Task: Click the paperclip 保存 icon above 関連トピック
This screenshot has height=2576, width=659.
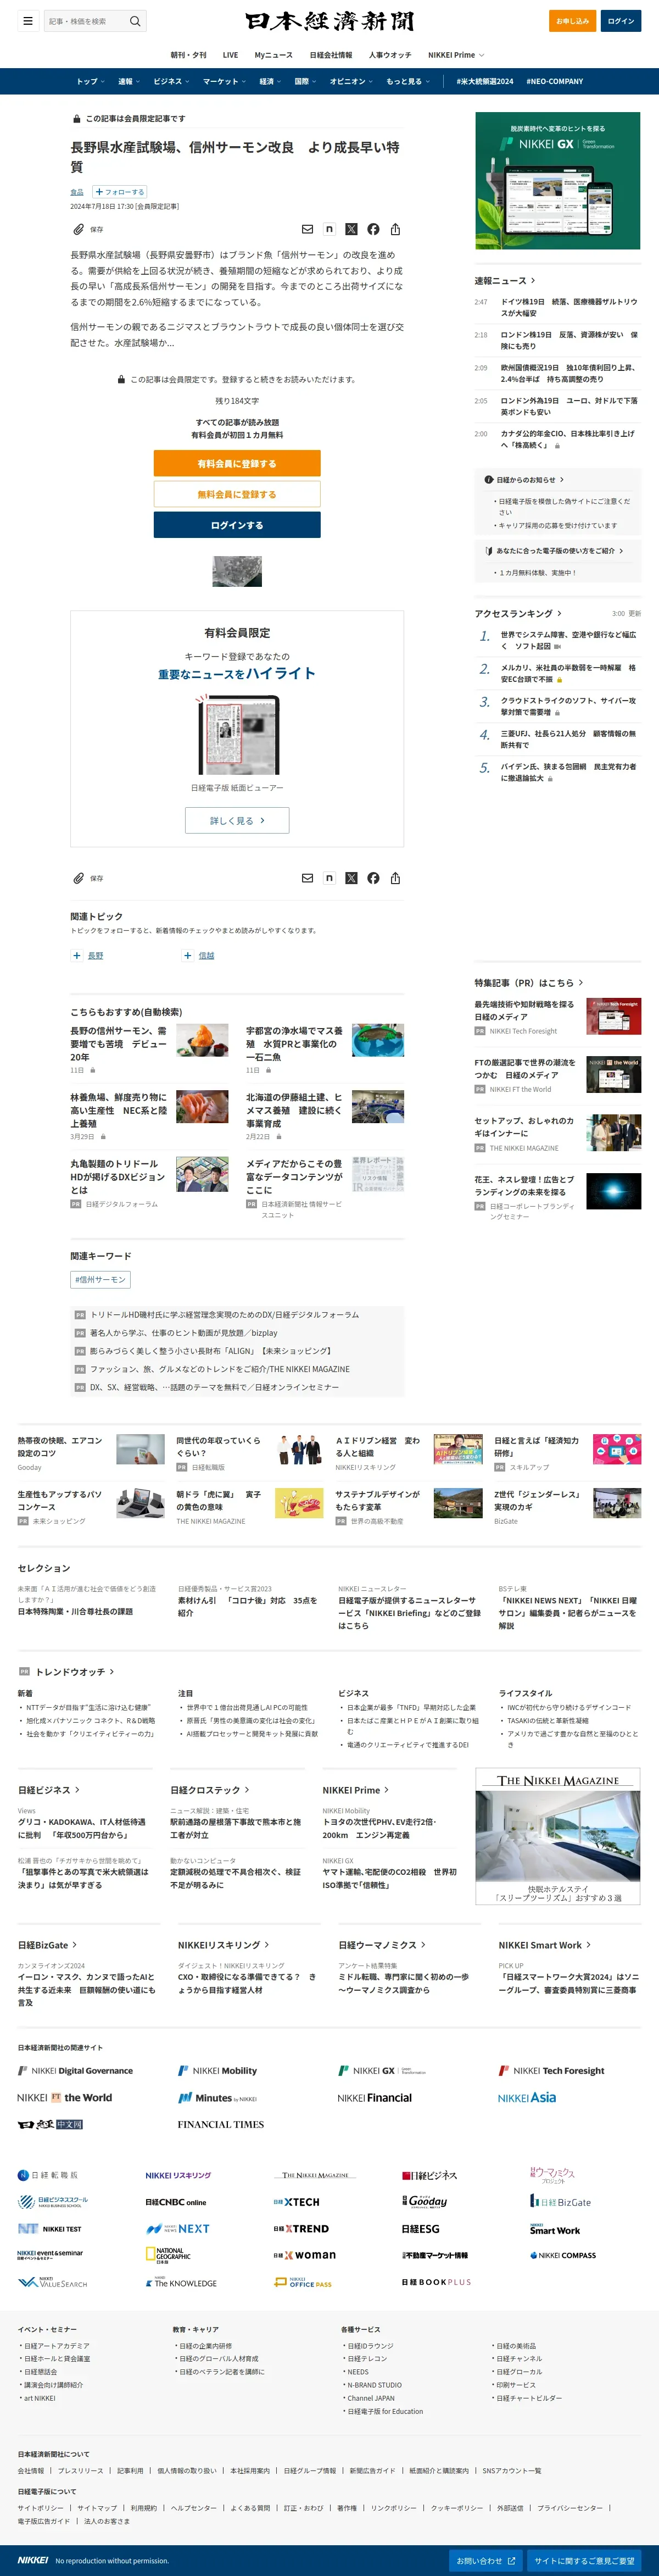Action: pos(78,878)
